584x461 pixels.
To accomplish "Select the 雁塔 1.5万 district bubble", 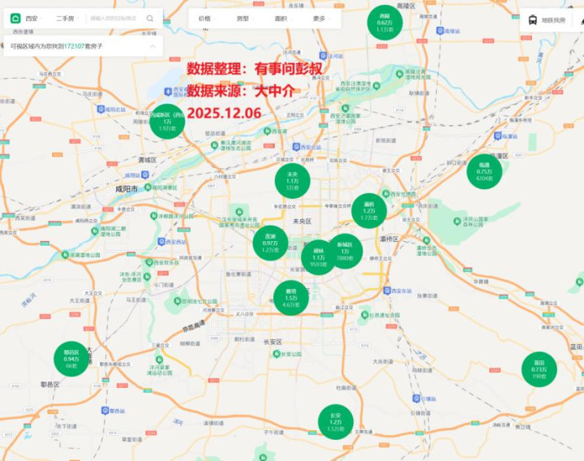I will pyautogui.click(x=291, y=298).
